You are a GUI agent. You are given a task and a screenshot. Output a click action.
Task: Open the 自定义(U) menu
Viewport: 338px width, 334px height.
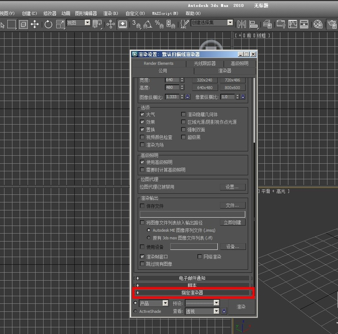click(135, 13)
